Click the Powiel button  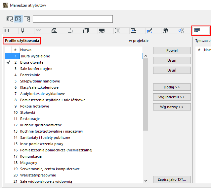[172, 50]
